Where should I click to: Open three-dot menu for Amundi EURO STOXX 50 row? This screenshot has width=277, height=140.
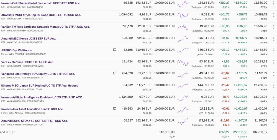click(x=274, y=121)
